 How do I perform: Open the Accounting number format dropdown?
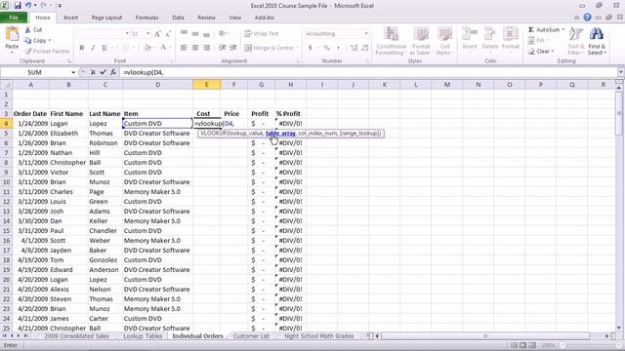tap(366, 34)
